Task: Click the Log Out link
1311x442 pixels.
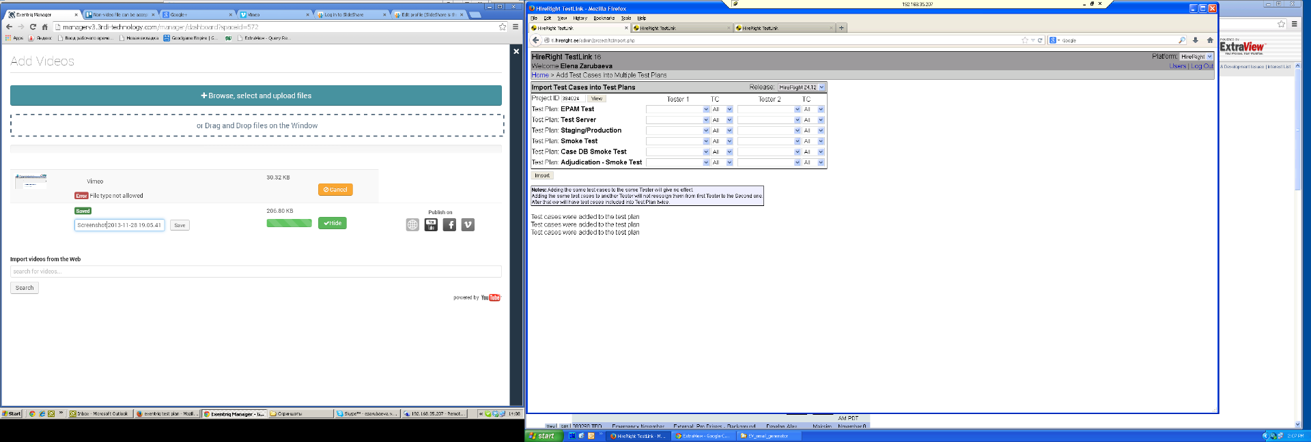Action: [1202, 66]
